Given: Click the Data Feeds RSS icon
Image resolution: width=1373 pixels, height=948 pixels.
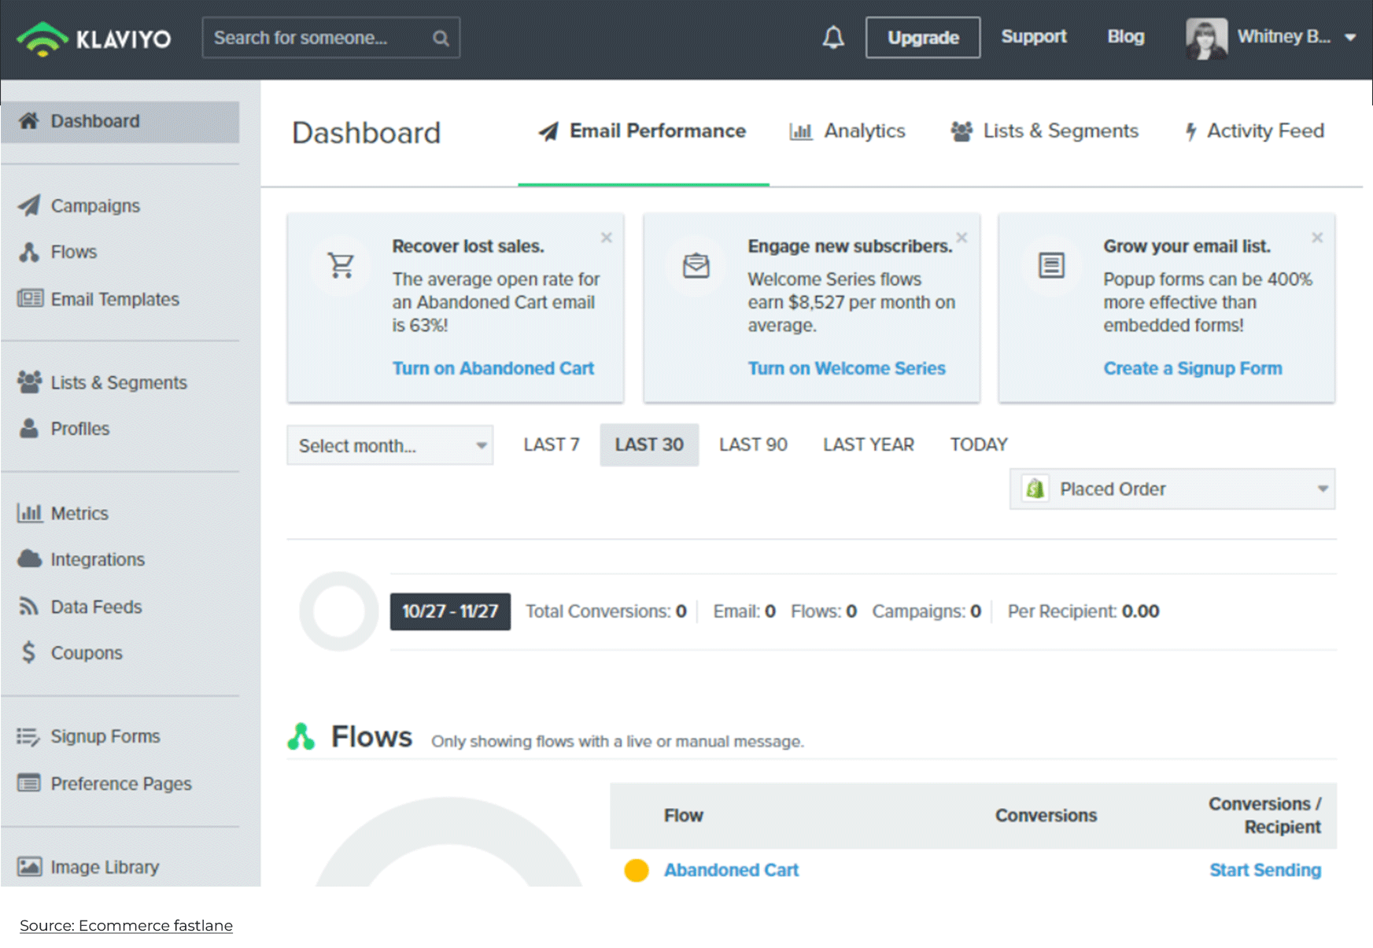Looking at the screenshot, I should 29,606.
